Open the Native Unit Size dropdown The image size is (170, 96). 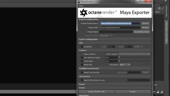point(106,35)
